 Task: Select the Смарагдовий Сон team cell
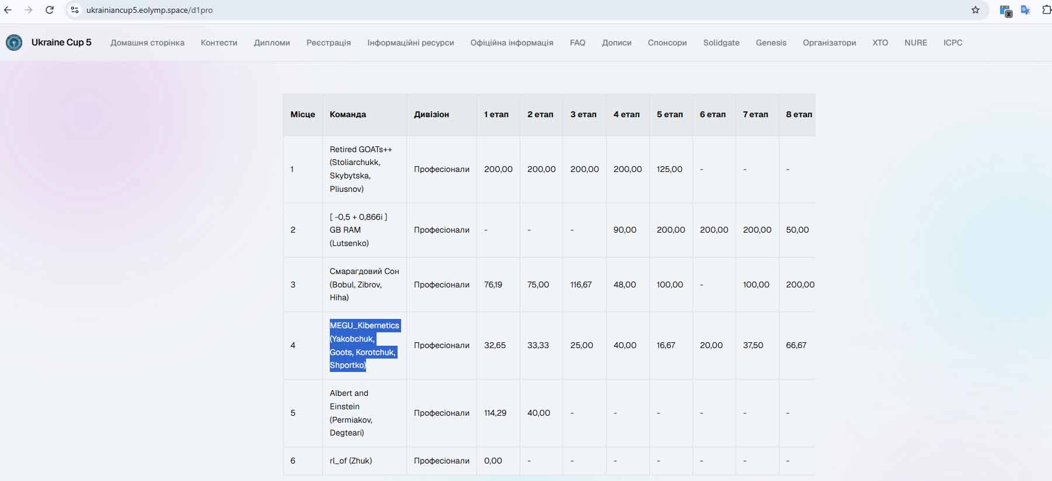[x=364, y=285]
